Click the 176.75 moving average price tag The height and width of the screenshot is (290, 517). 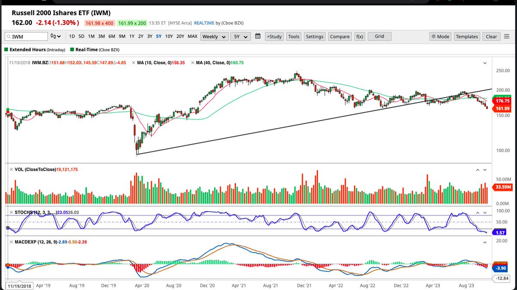coord(501,101)
